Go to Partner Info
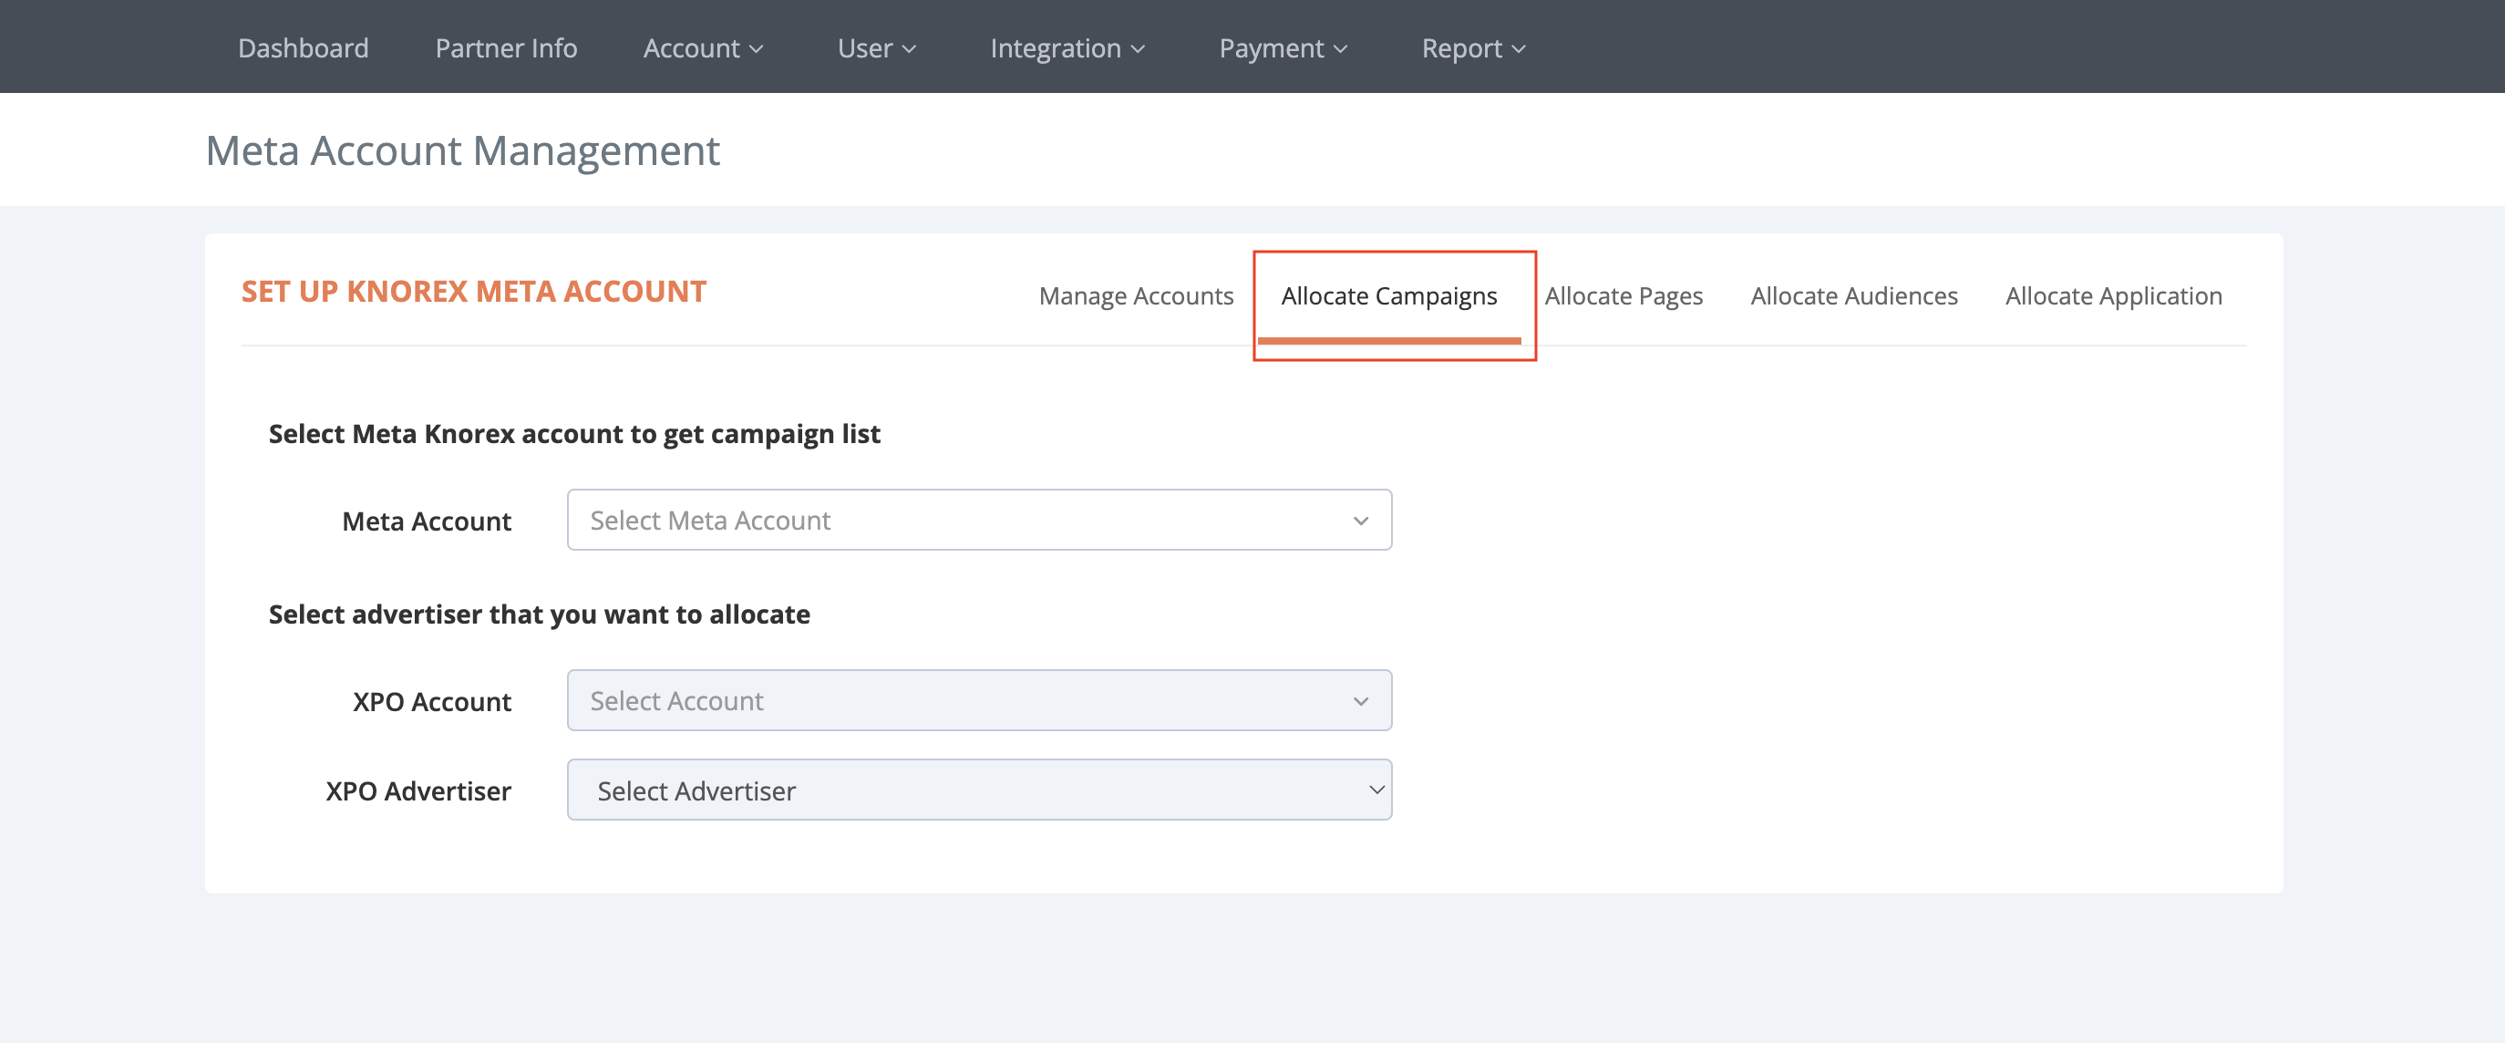This screenshot has height=1043, width=2505. coord(506,47)
